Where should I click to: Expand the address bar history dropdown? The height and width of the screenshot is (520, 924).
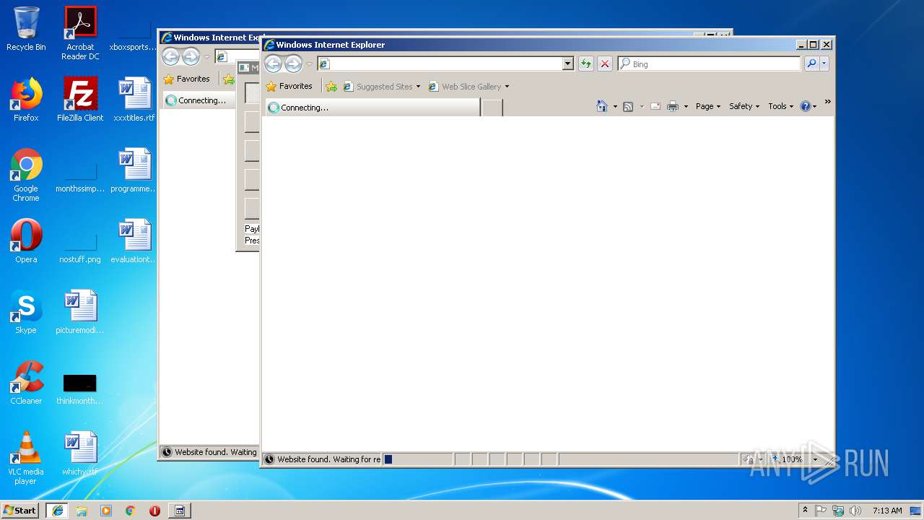tap(567, 64)
